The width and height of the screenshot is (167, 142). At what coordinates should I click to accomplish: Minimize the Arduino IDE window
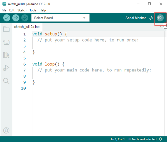coord(138,4)
